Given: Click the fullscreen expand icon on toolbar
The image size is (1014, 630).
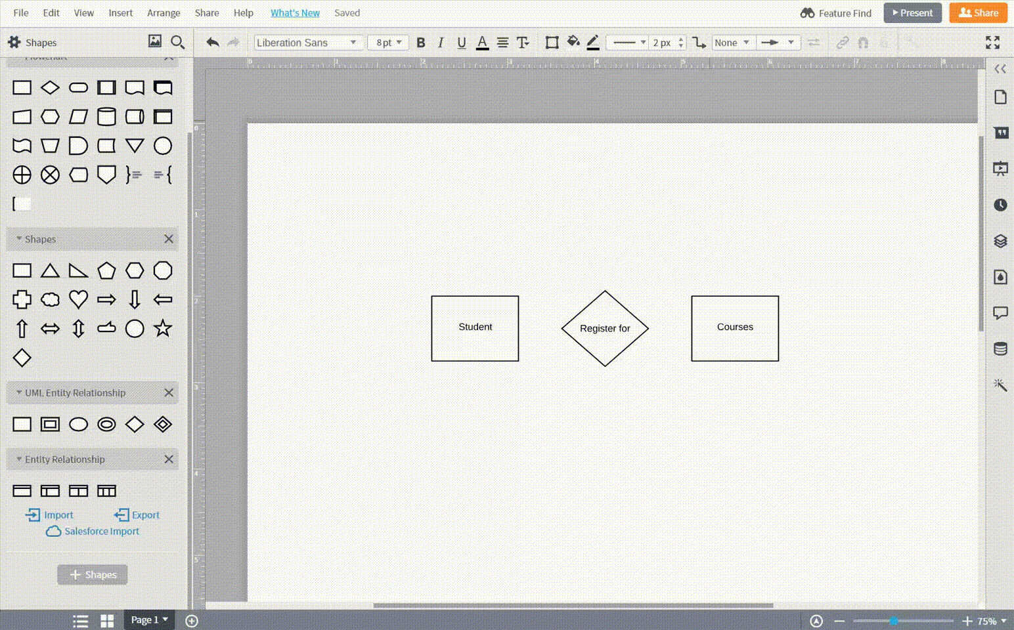Looking at the screenshot, I should pos(992,42).
